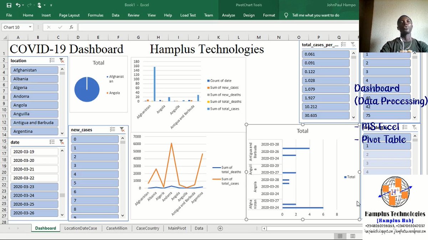Clear filter on the location slicer
Screen dimensions: 428x240
click(62, 60)
